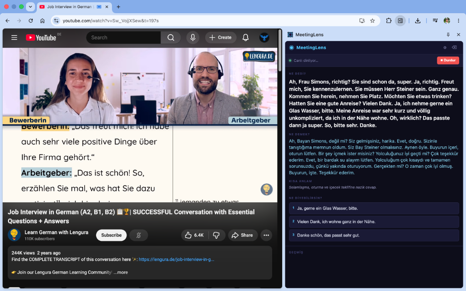View site information icon in address bar

56,21
